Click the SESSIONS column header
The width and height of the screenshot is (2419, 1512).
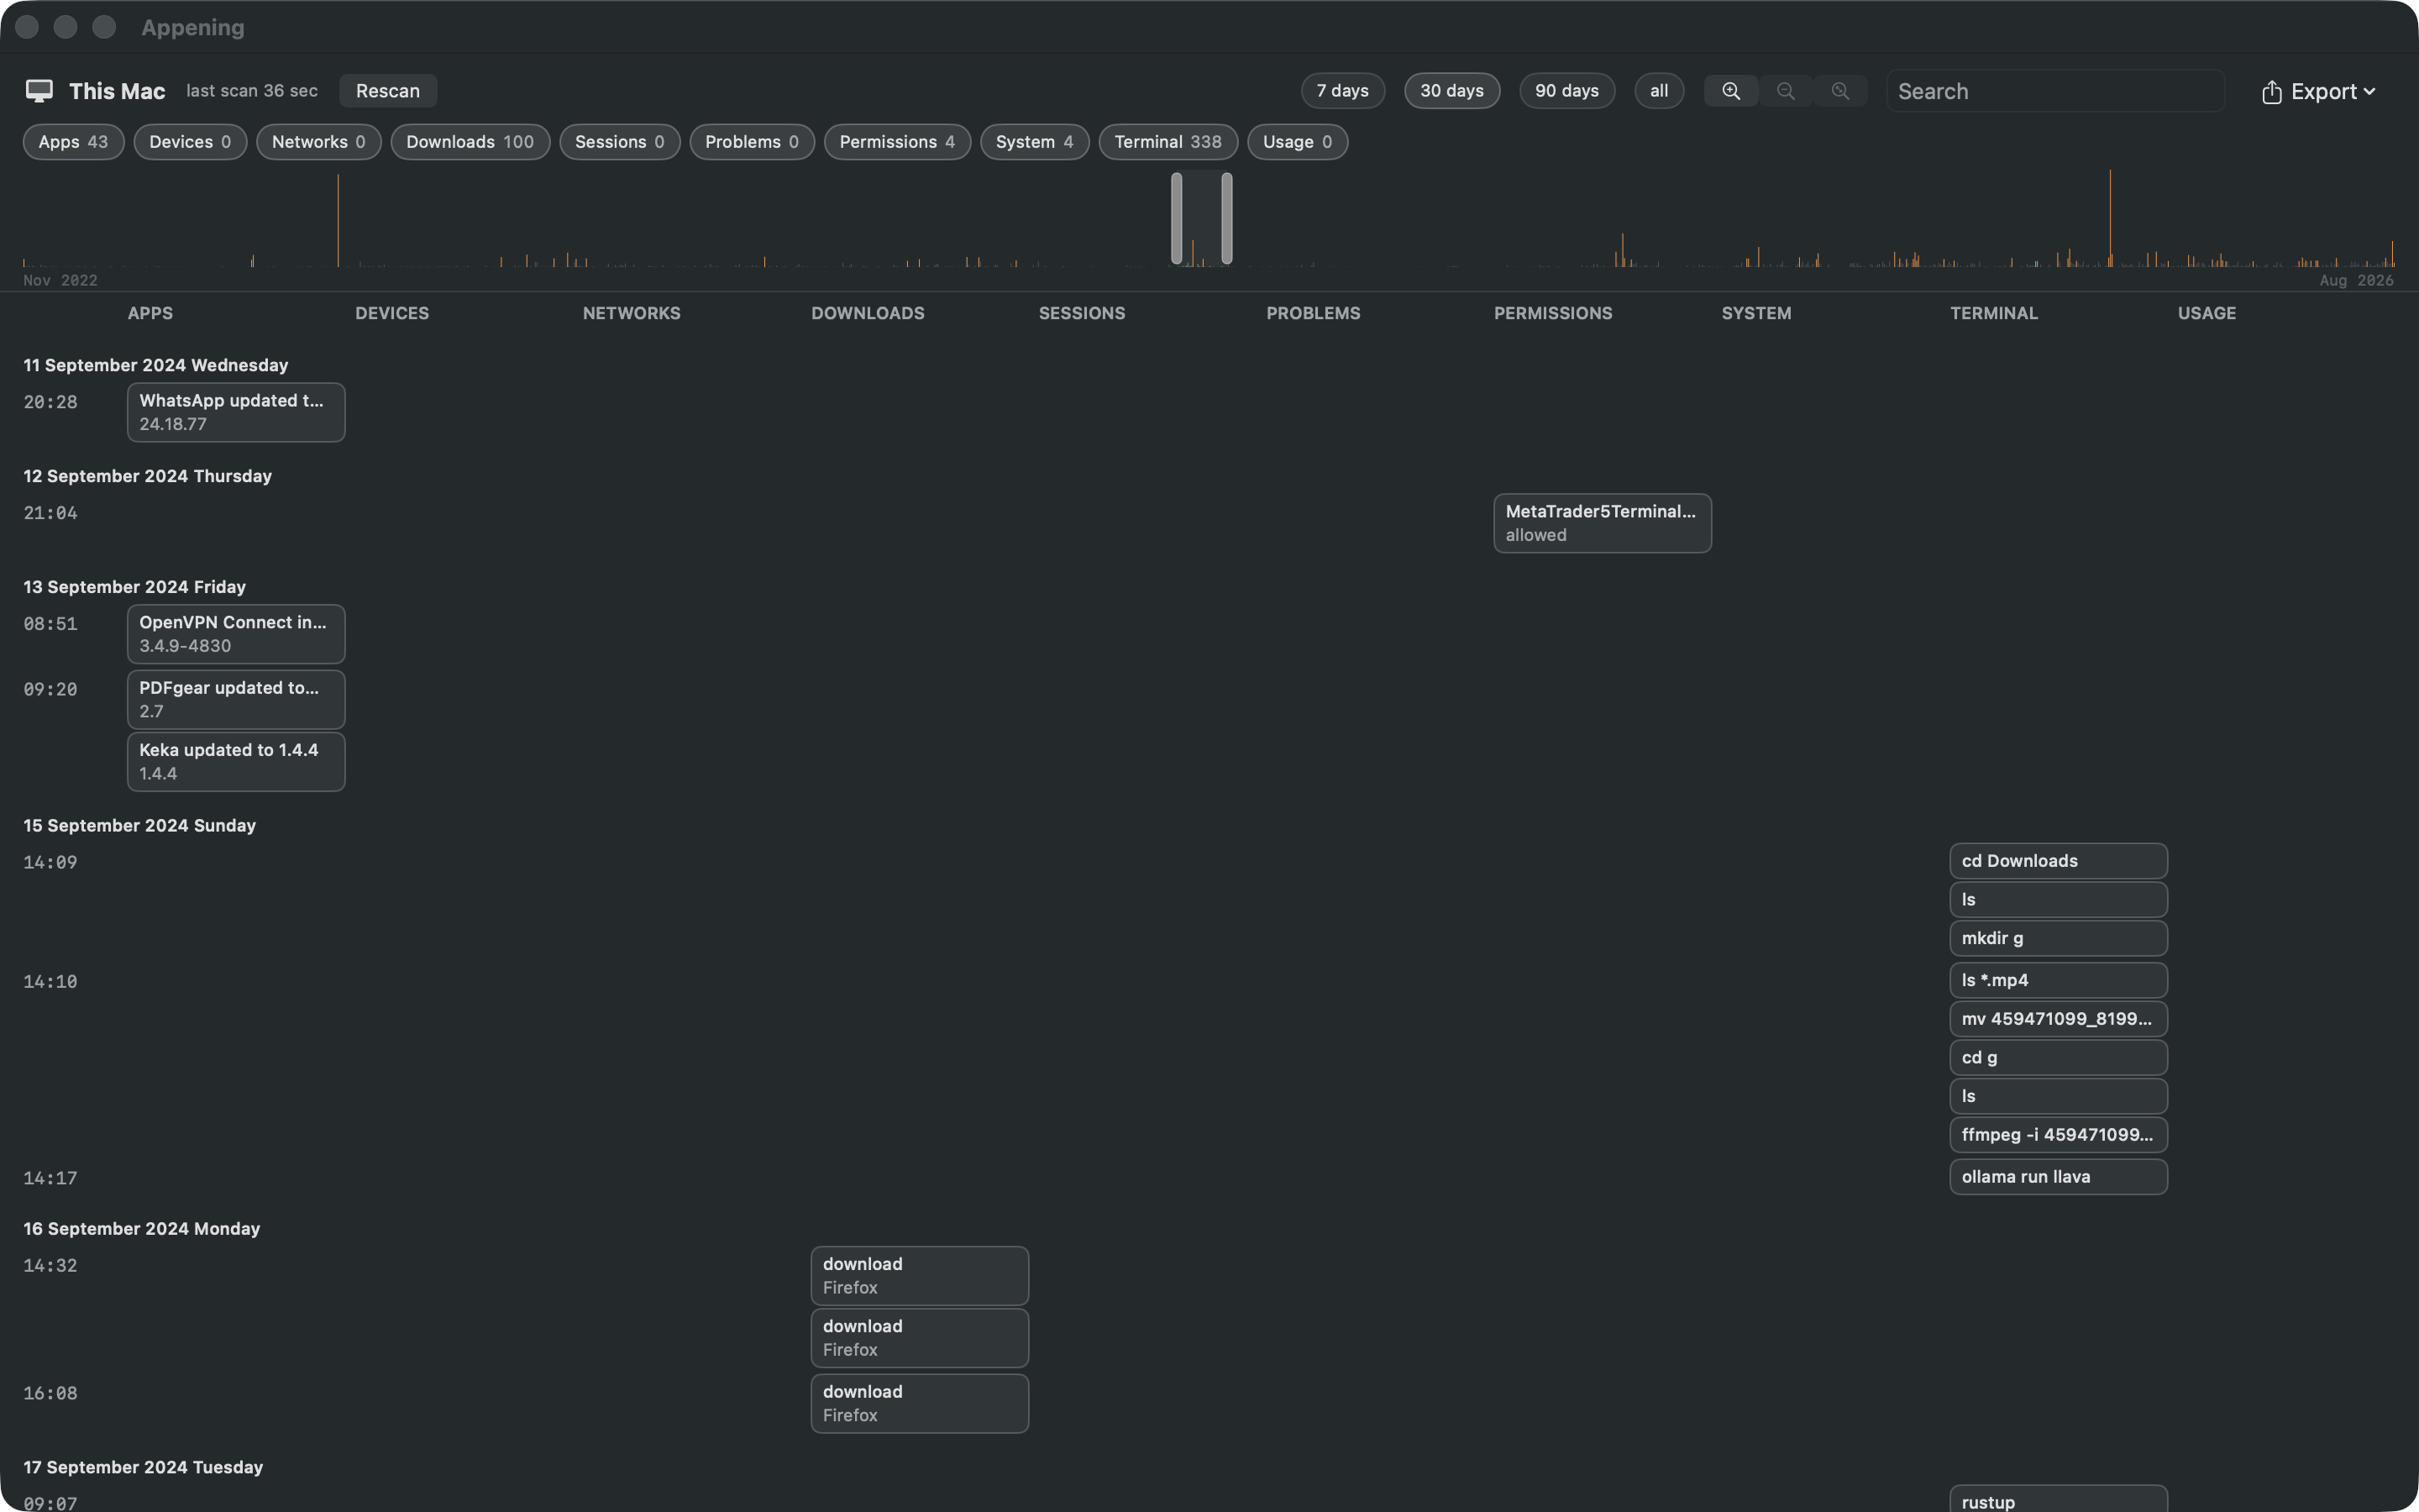click(x=1082, y=313)
